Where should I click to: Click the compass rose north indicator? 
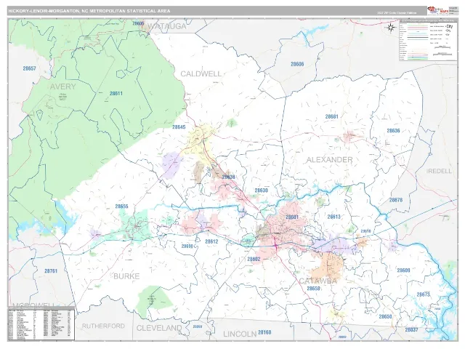coord(391,28)
